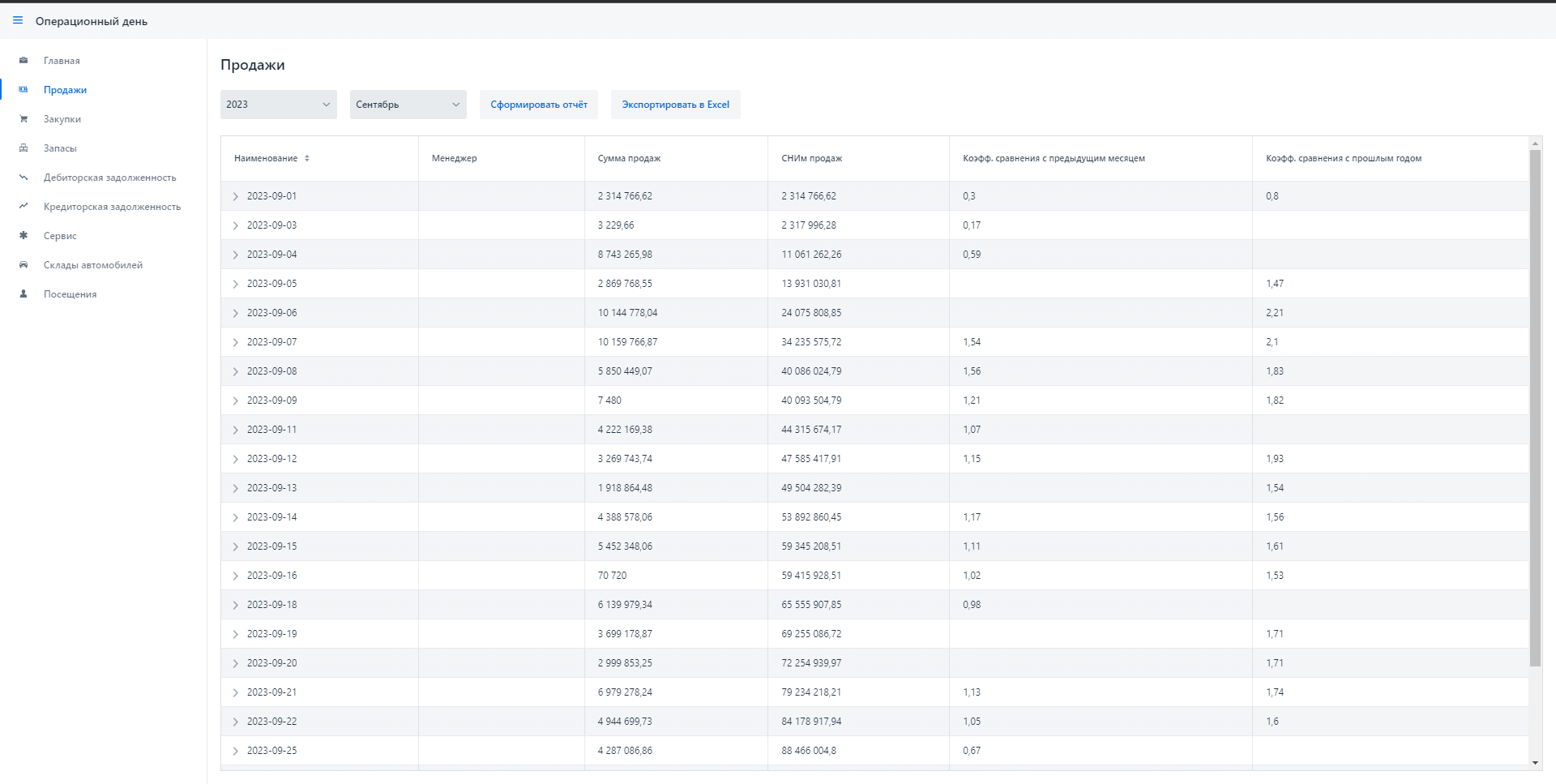1556x784 pixels.
Task: Click the coefficient 0,98
Action: click(x=972, y=605)
